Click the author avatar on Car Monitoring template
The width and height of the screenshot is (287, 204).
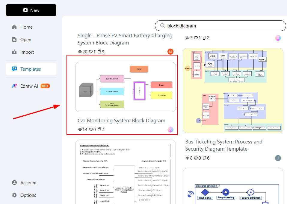coord(170,129)
